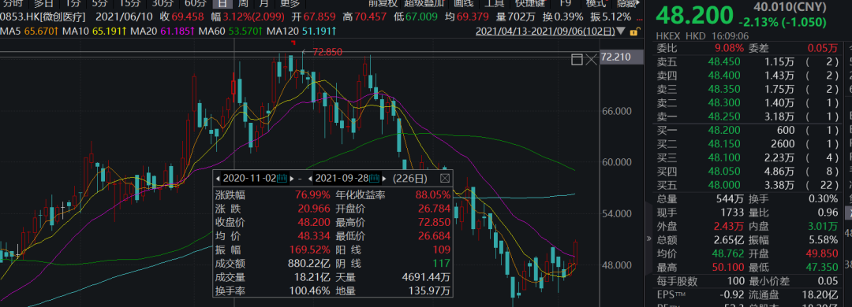Viewport: 852px width, 307px height.
Task: Click the 年化收益率 88.05% value
Action: tap(433, 194)
